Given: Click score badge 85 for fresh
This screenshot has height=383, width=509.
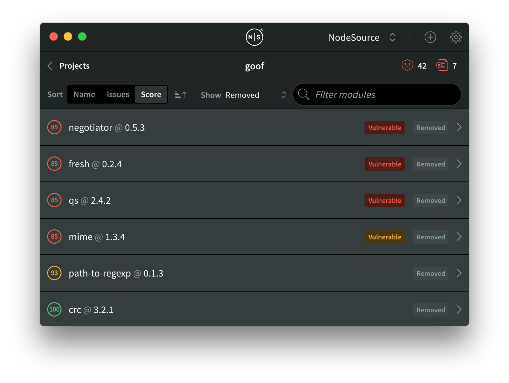Looking at the screenshot, I should point(54,164).
